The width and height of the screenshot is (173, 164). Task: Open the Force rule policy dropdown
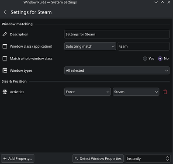pyautogui.click(x=87, y=92)
